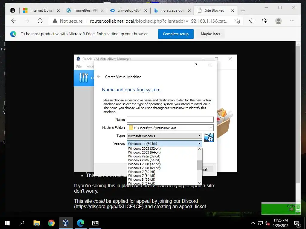The width and height of the screenshot is (306, 229).
Task: Click the Not secure warning icon
Action: coord(55,21)
